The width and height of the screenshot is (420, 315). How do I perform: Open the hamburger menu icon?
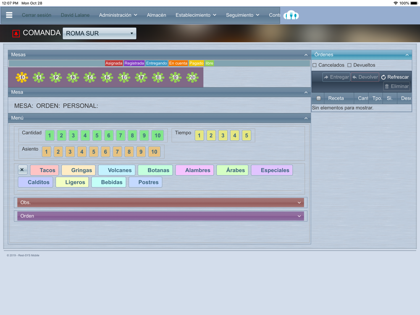tap(9, 15)
